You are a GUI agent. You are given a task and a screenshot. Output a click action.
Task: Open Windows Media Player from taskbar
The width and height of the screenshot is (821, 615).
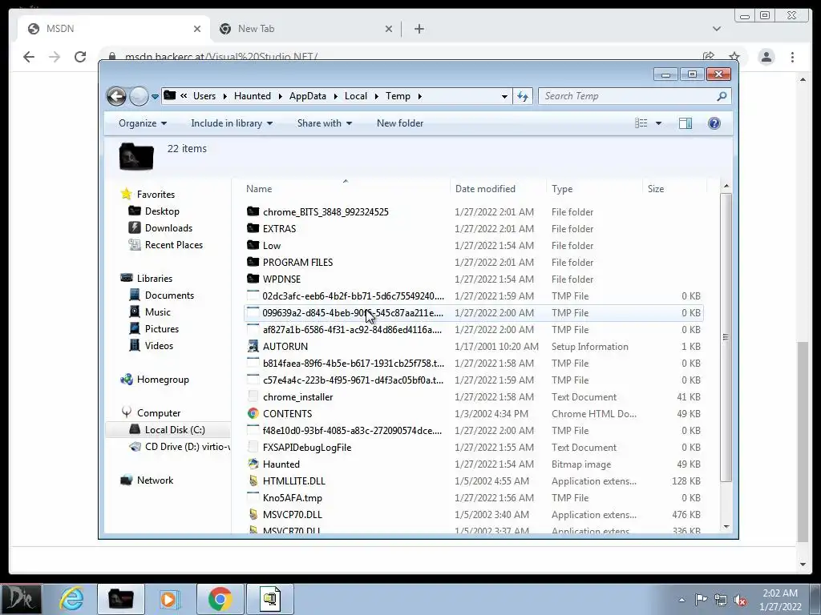(168, 599)
